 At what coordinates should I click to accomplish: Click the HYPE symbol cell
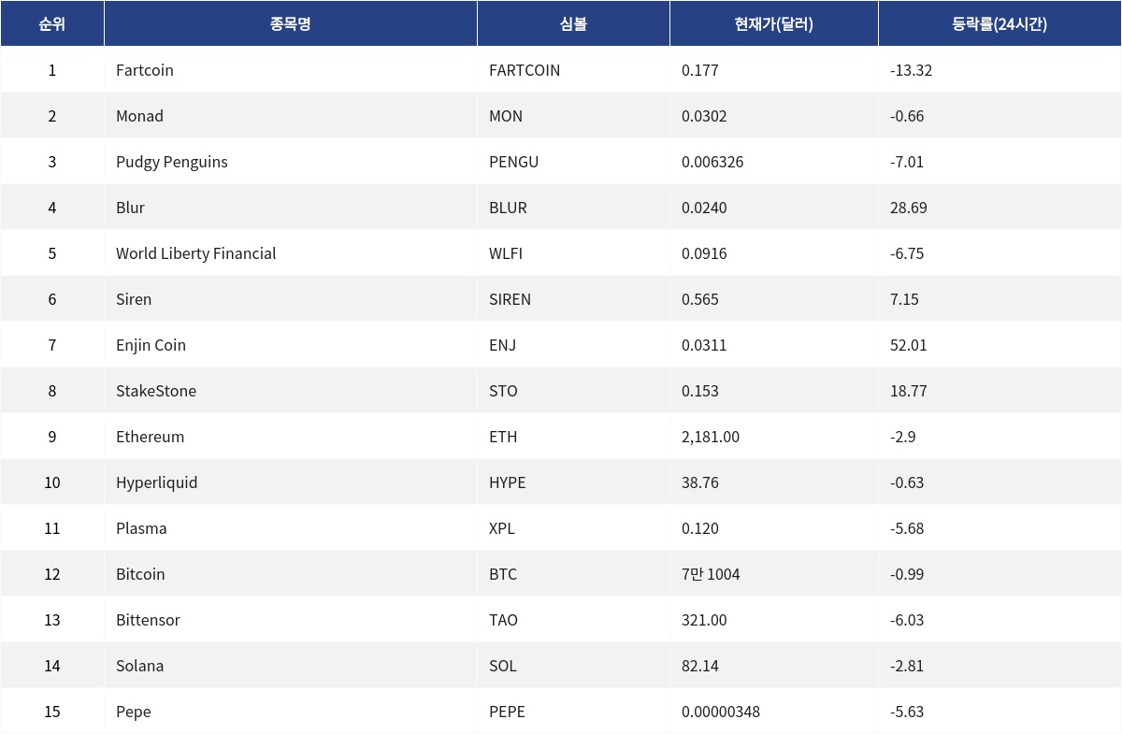507,482
